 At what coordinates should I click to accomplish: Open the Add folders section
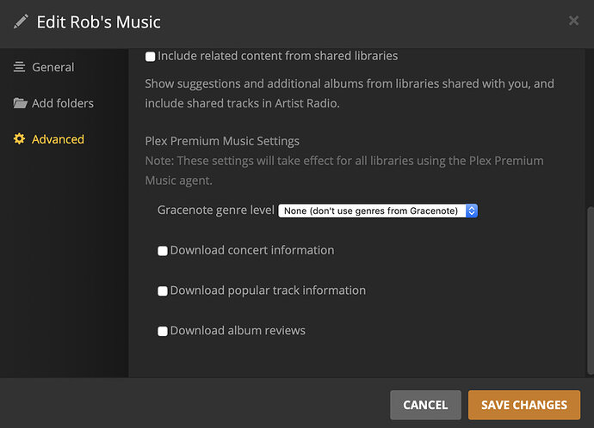coord(62,103)
